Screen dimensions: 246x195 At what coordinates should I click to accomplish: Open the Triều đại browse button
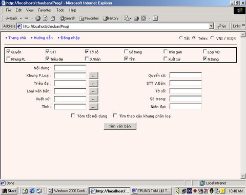click(x=94, y=83)
